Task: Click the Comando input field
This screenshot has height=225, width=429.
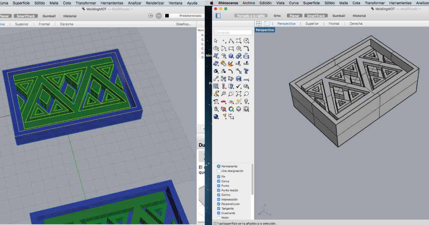Action: click(233, 32)
